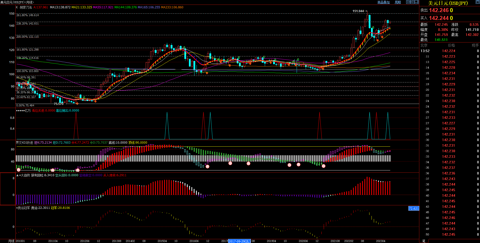Click the blue 72.621 value tag

(x=414, y=208)
